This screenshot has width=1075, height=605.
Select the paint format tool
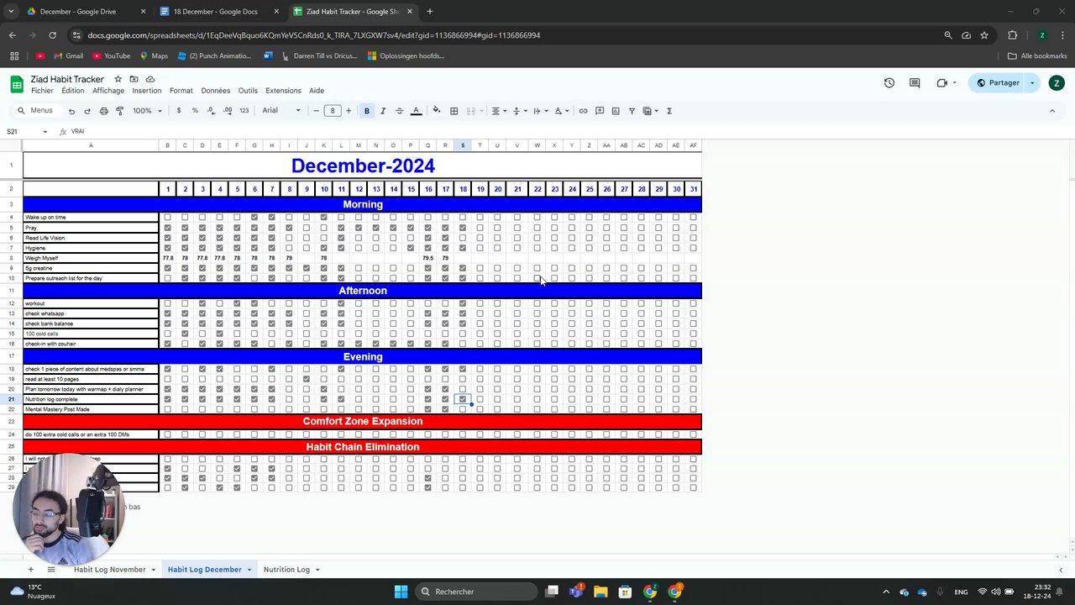tap(119, 111)
